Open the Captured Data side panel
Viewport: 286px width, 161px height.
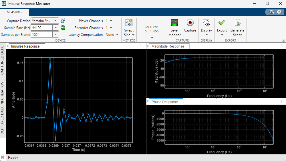[3, 60]
